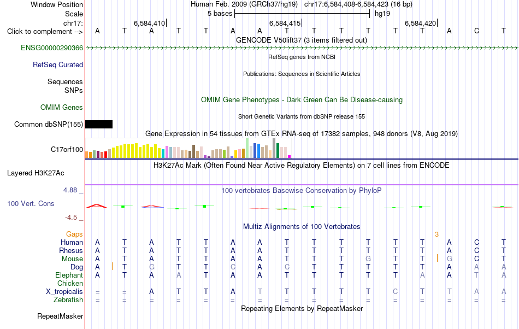The height and width of the screenshot is (329, 519).
Task: Click the Mouse species row label
Action: (x=73, y=259)
